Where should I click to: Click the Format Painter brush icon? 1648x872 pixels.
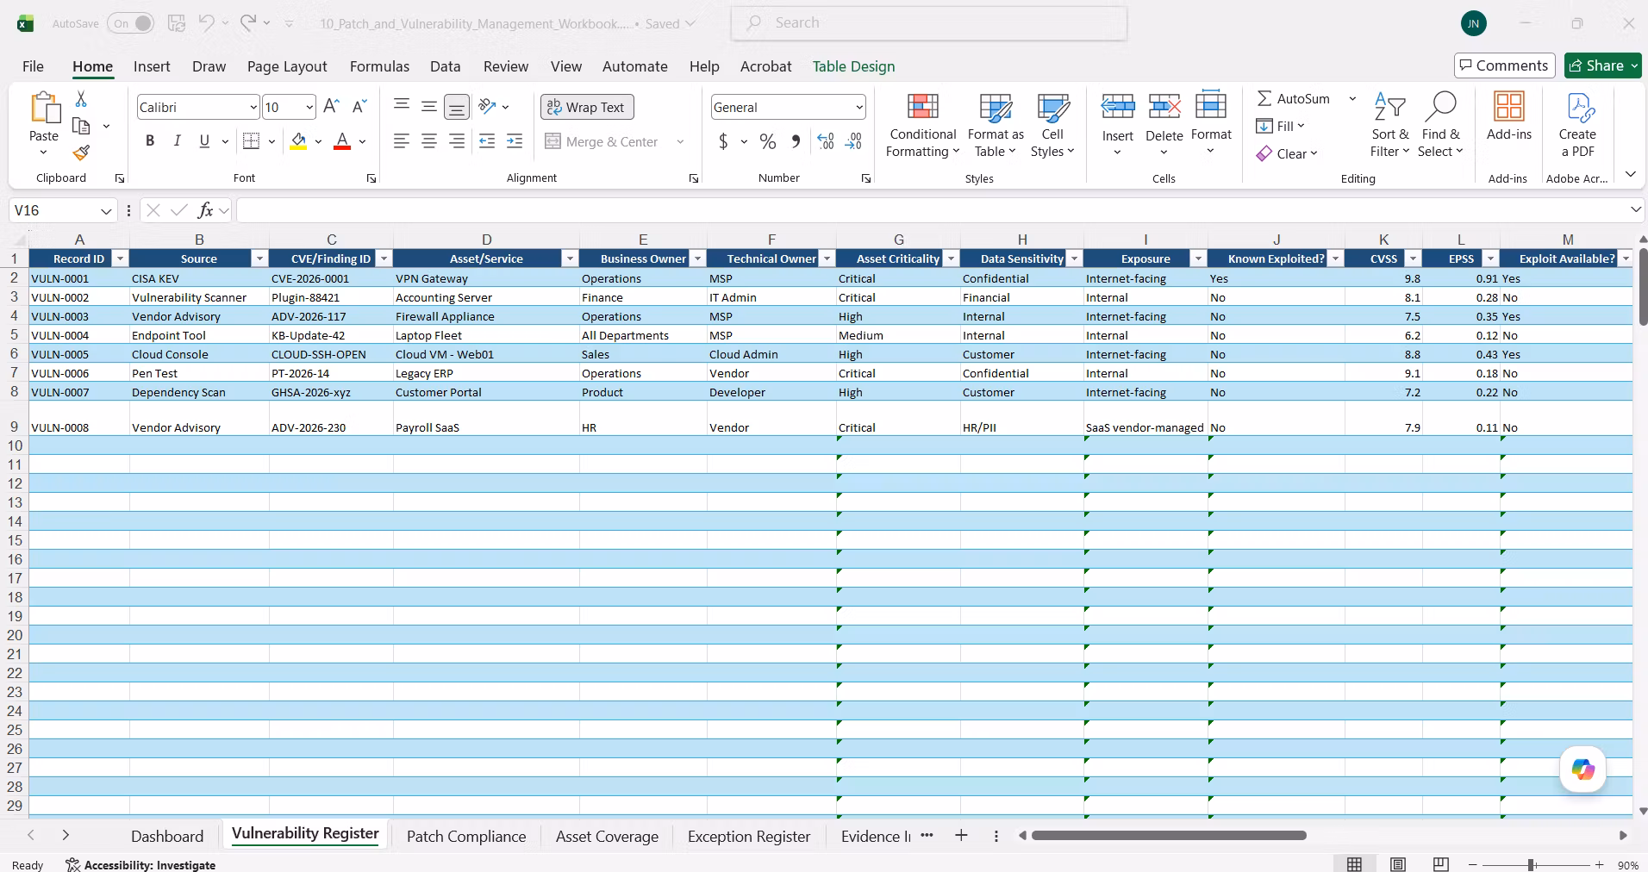[81, 153]
